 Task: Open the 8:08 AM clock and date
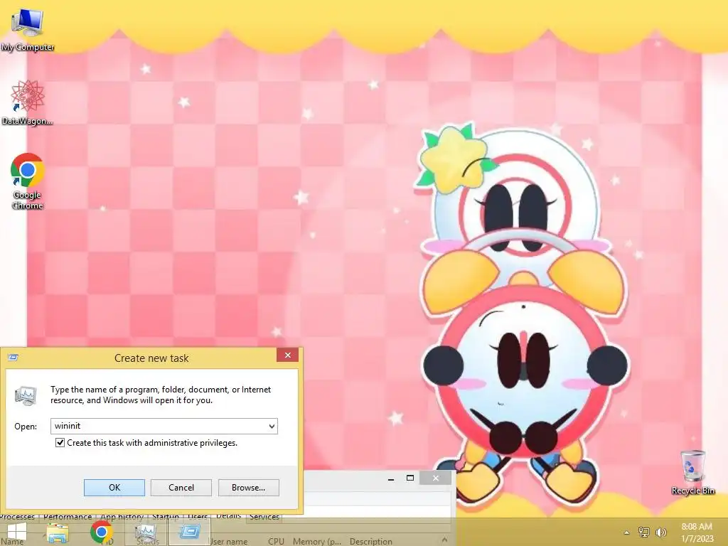pos(697,532)
